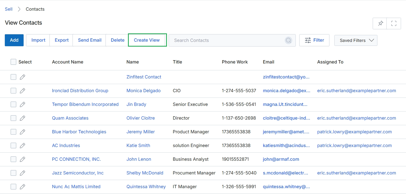The image size is (406, 194).
Task: Sort by Name column header
Action: [132, 62]
